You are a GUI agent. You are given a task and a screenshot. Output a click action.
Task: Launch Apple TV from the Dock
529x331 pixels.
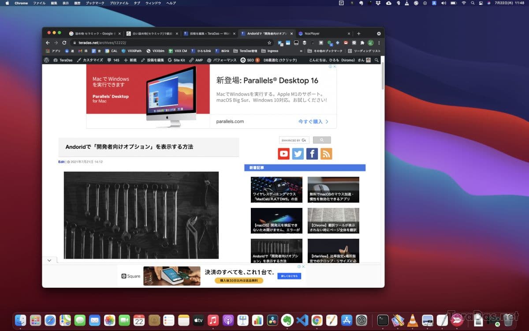[198, 320]
